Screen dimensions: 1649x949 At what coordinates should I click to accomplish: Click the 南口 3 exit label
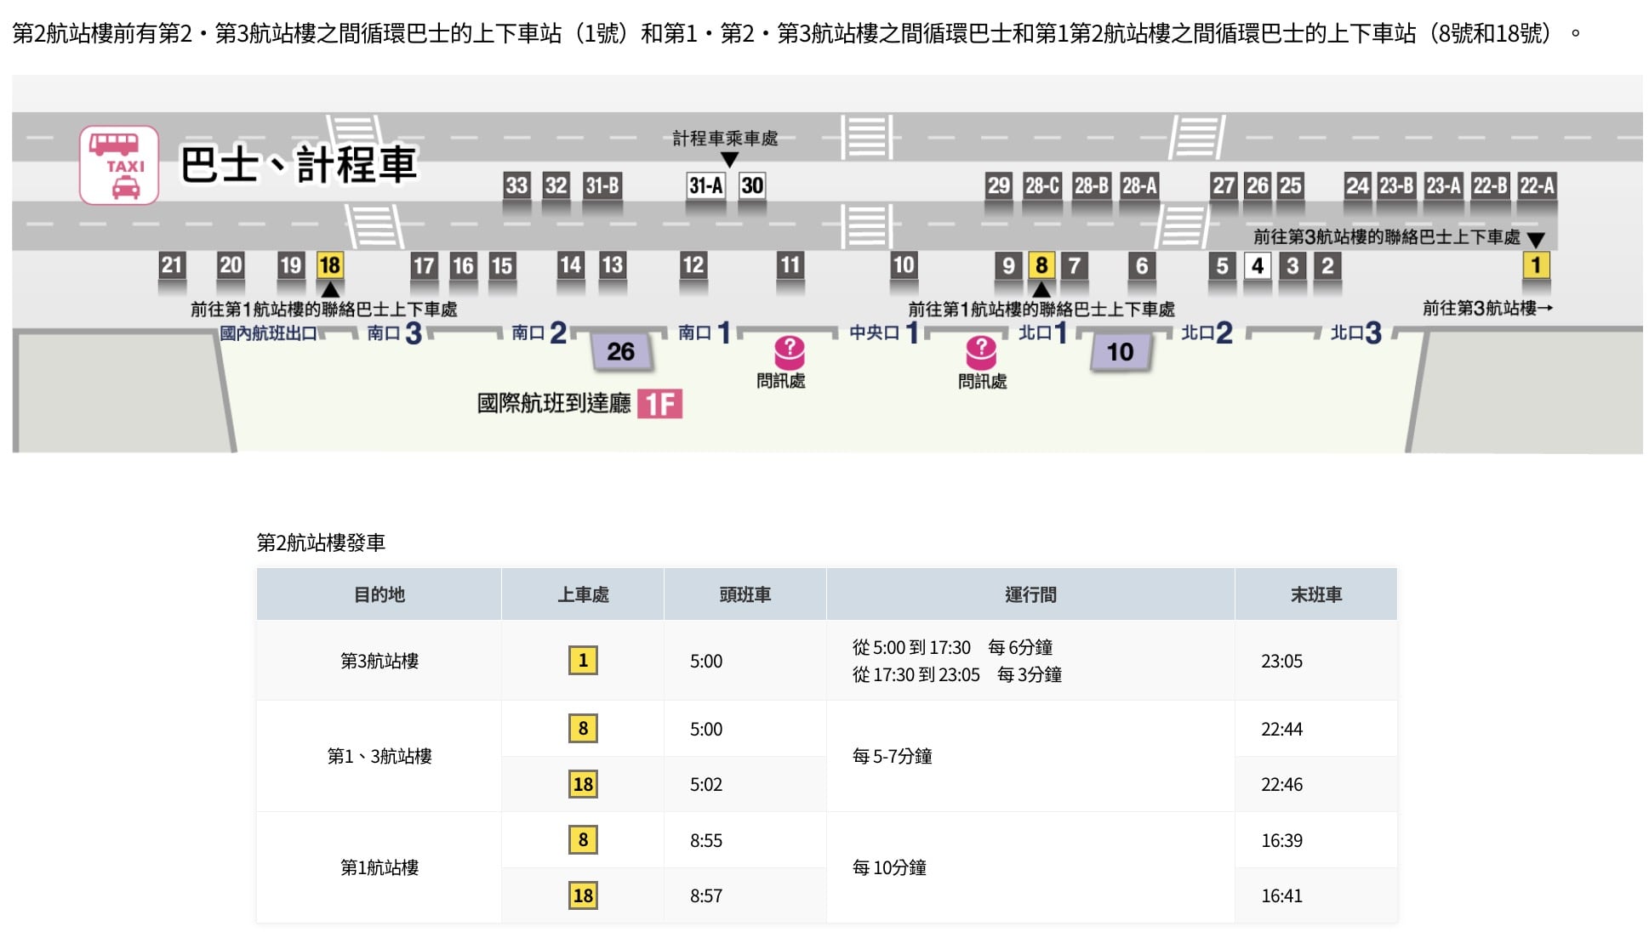pos(394,332)
